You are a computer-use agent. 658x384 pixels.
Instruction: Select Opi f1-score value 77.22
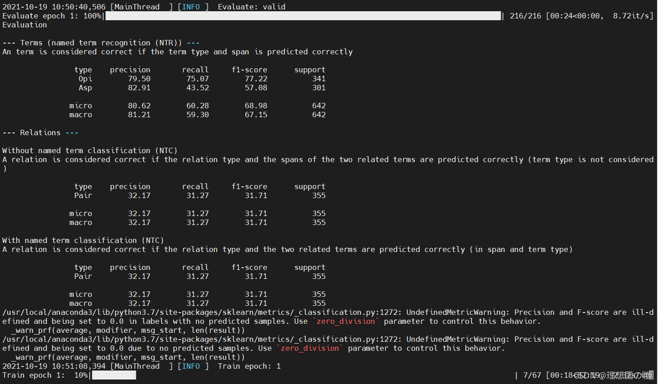click(256, 79)
